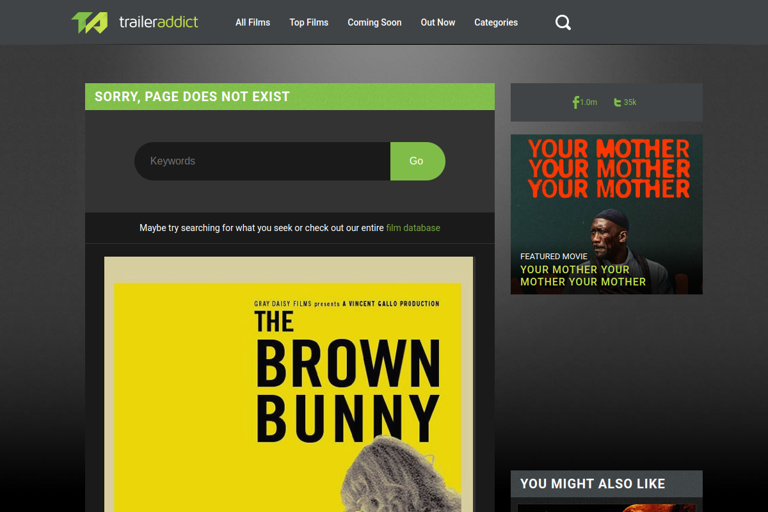Open the search magnifier icon
The height and width of the screenshot is (512, 768).
(563, 22)
